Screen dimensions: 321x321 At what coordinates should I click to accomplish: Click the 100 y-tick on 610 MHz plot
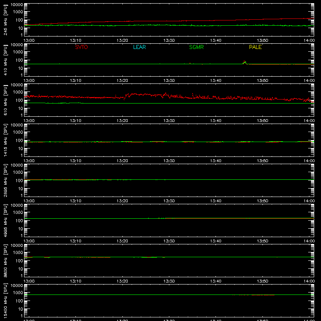tap(19, 100)
